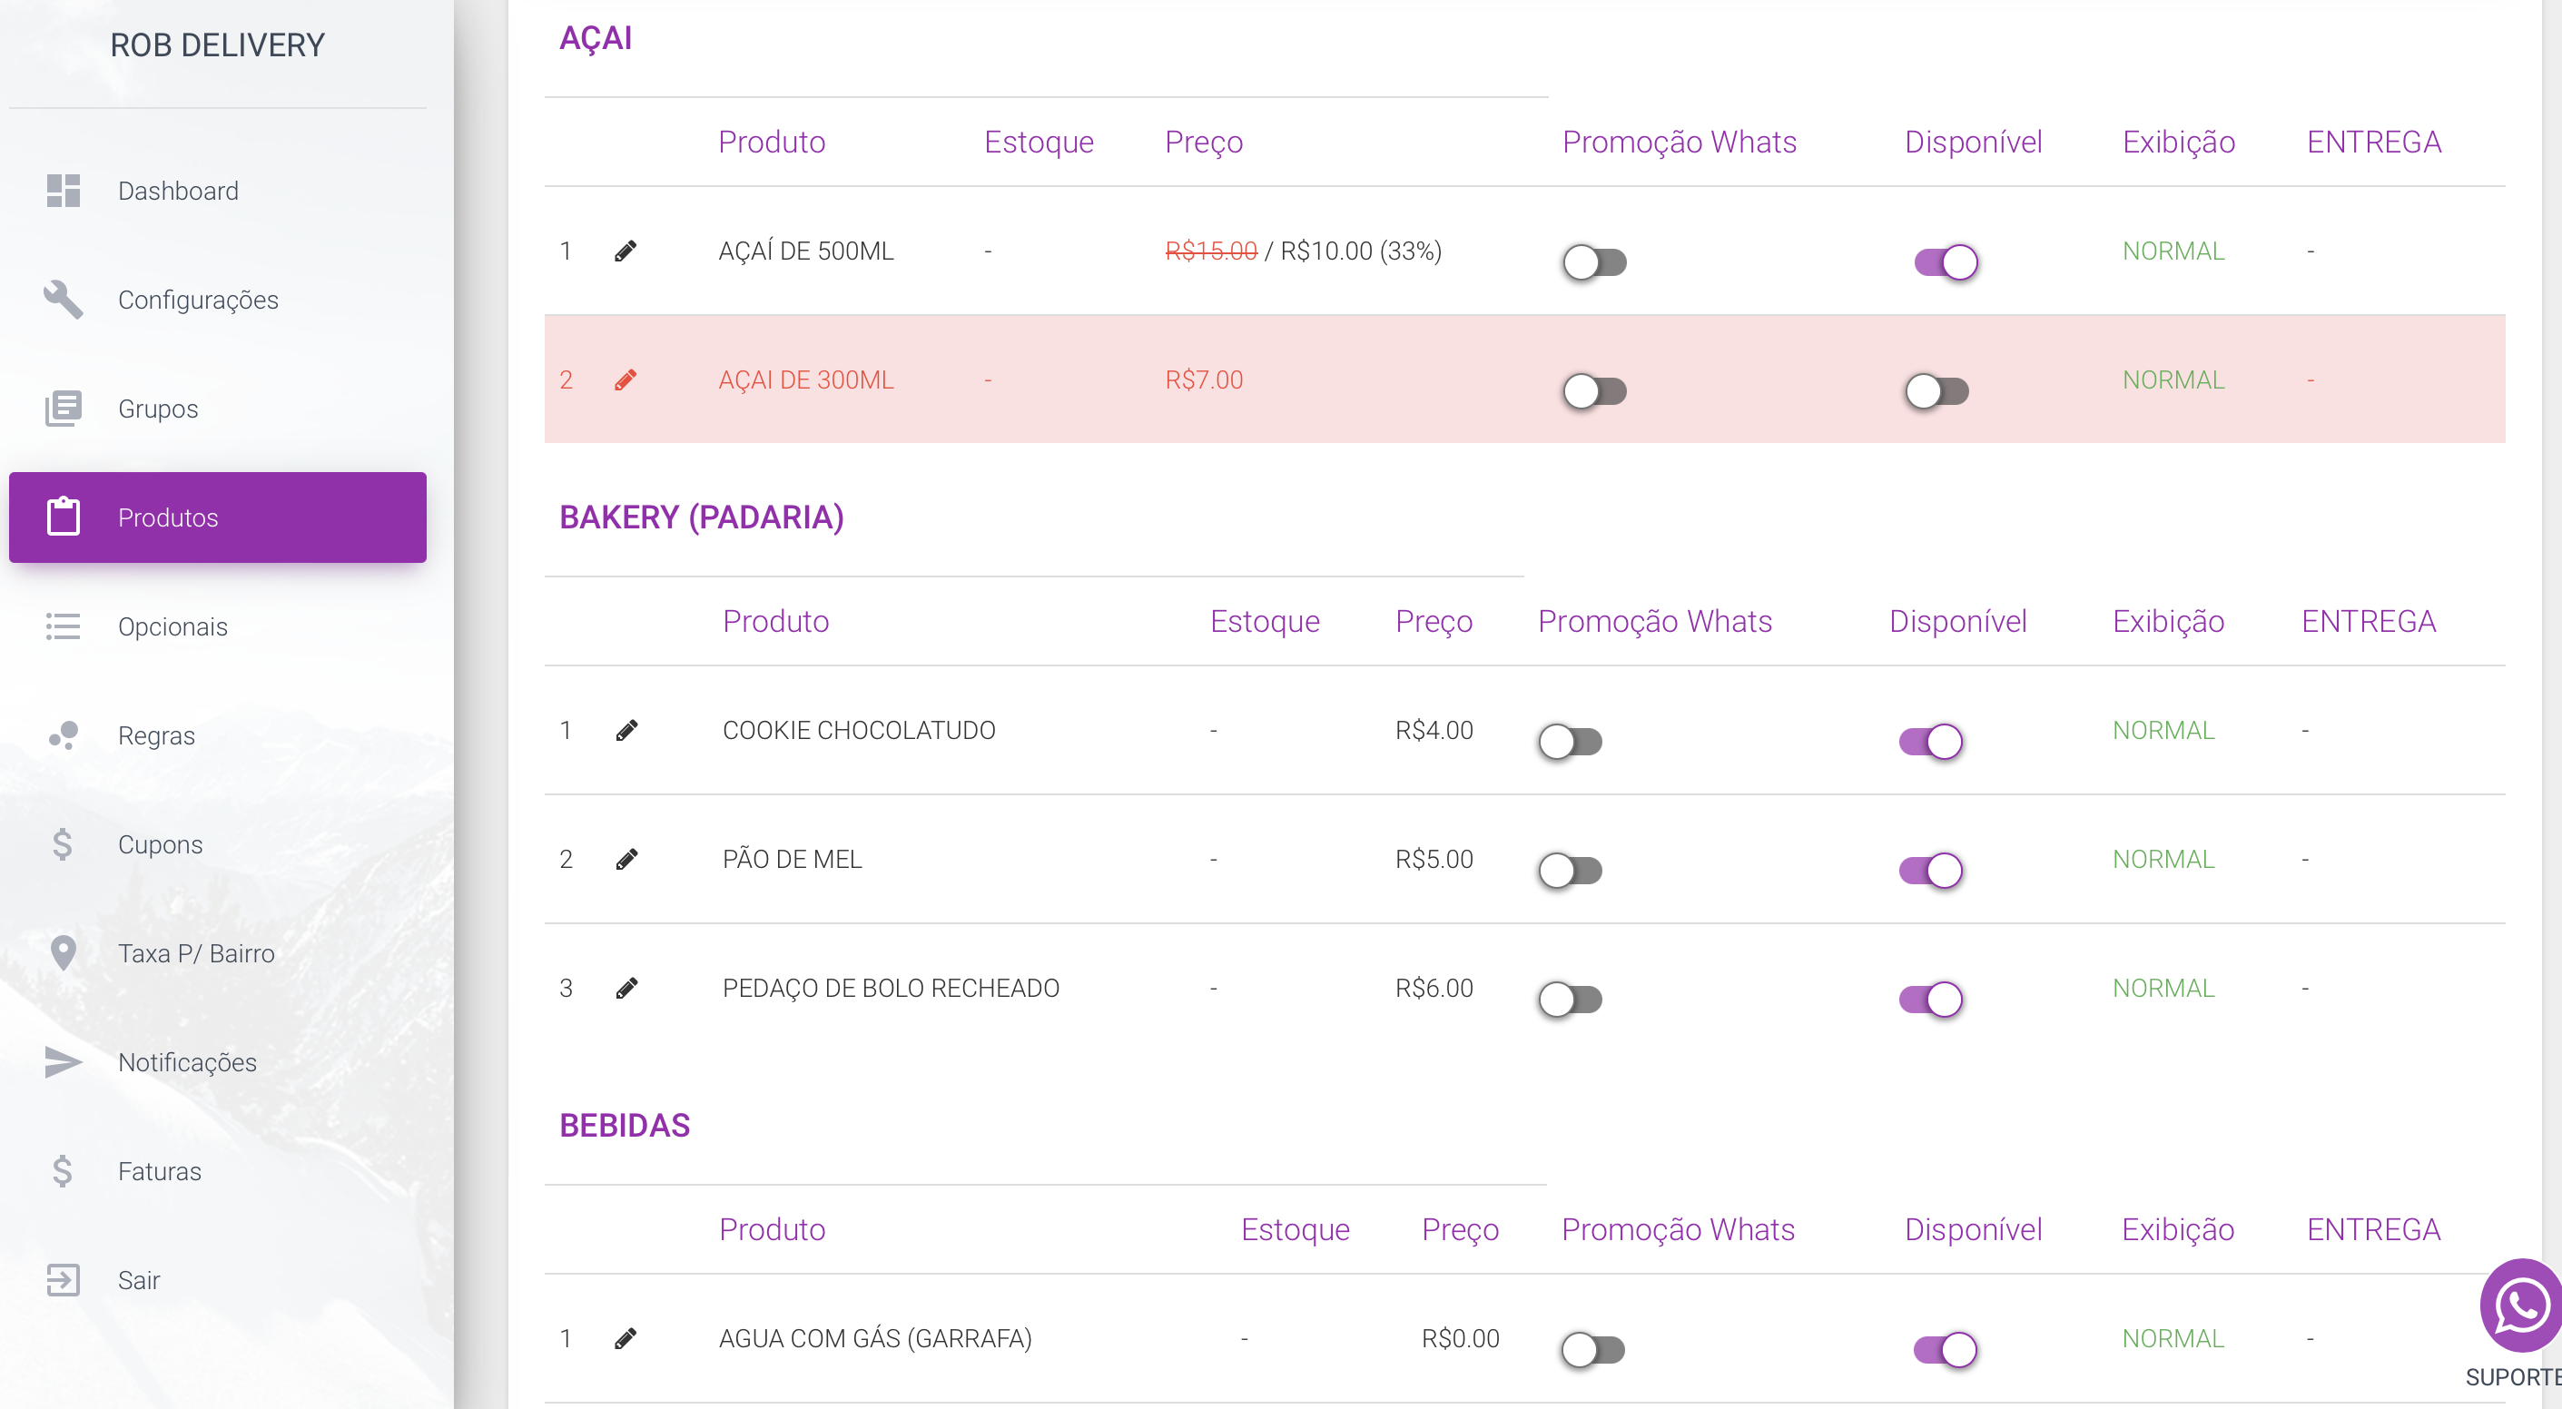
Task: Open the Grupos menu item
Action: [157, 409]
